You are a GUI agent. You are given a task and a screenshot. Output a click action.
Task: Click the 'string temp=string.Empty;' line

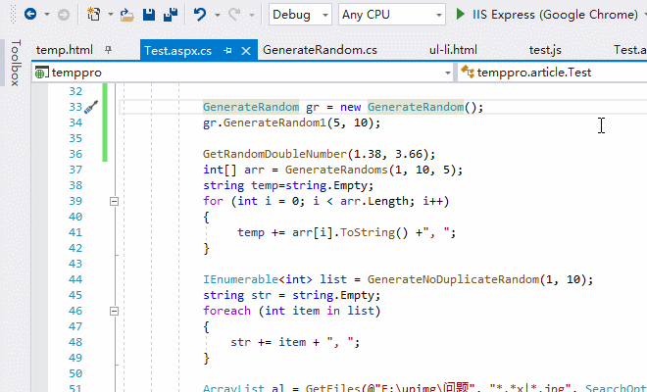[x=288, y=185]
